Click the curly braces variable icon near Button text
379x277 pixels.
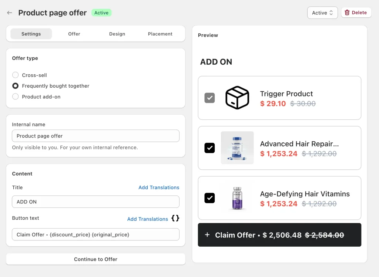tap(175, 218)
